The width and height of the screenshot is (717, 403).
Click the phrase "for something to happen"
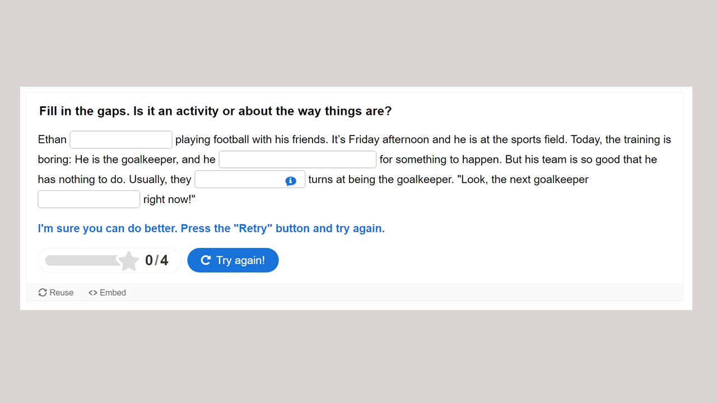pos(440,160)
